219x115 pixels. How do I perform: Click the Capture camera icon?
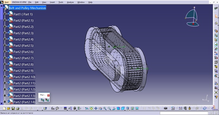pos(166,108)
